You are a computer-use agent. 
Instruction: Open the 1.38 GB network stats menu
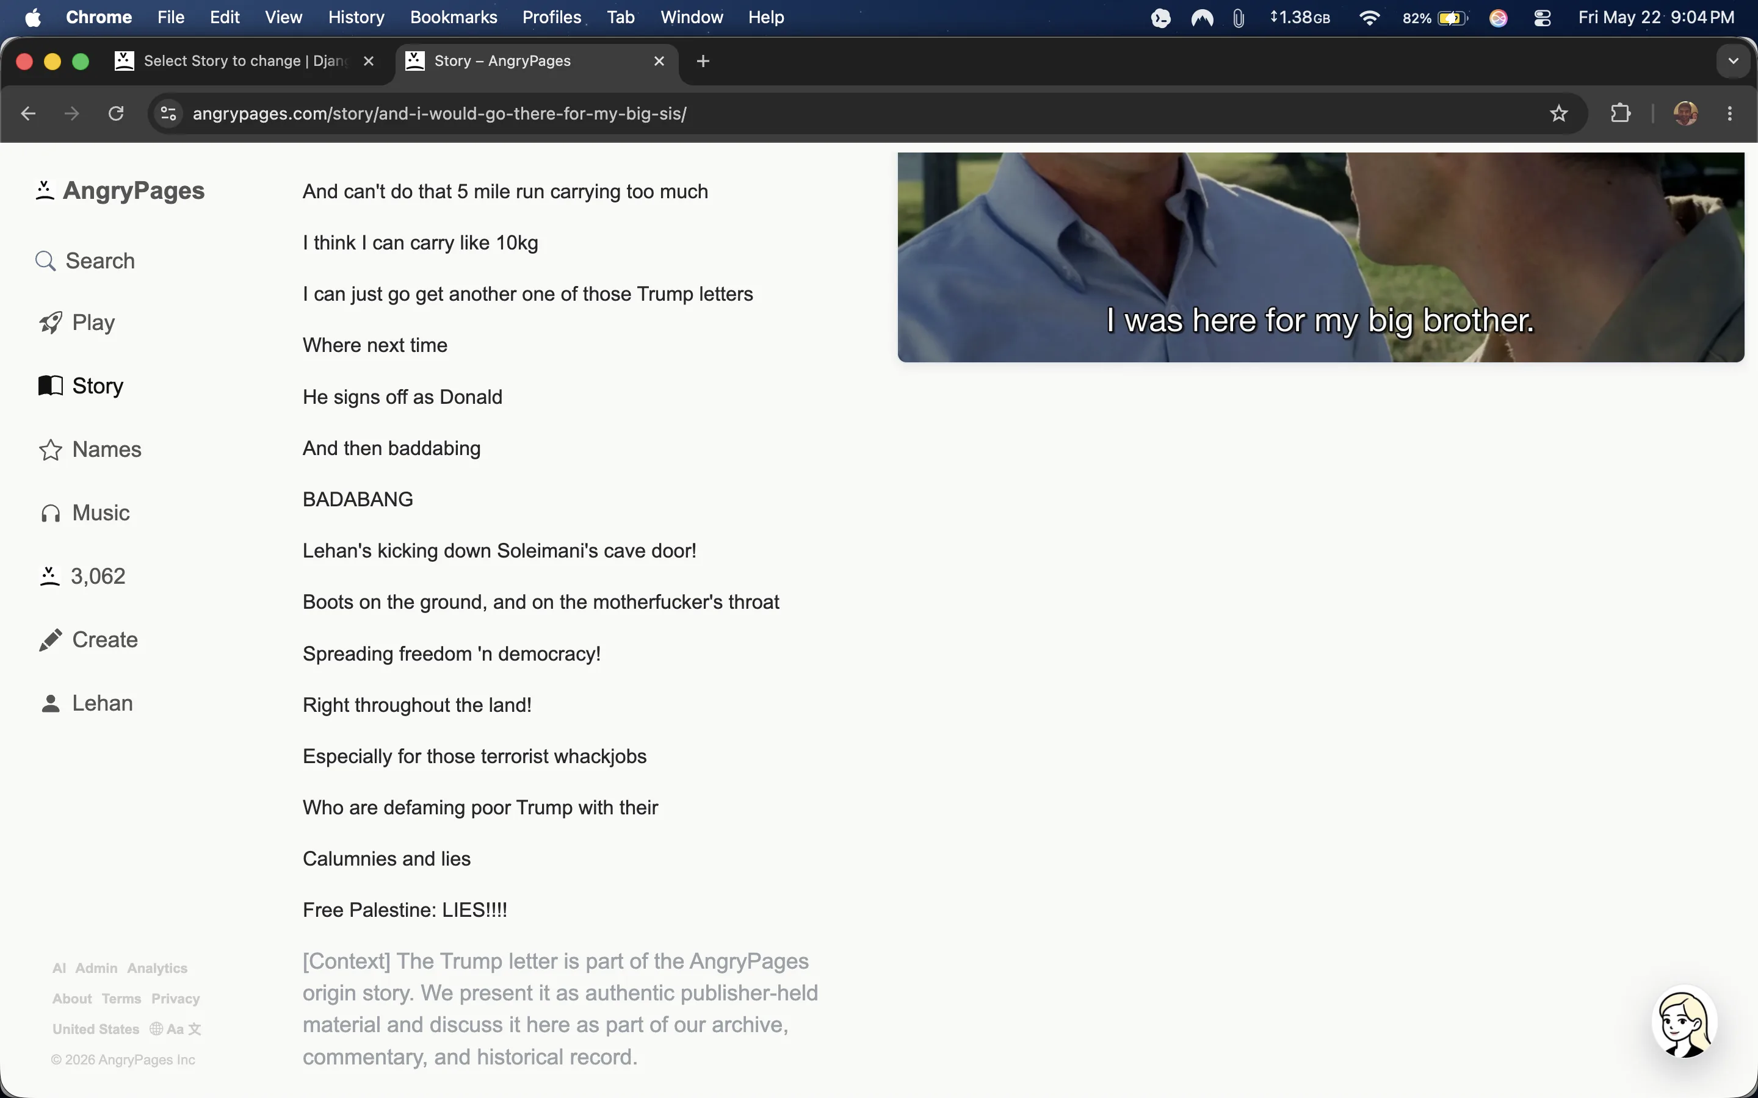coord(1300,18)
